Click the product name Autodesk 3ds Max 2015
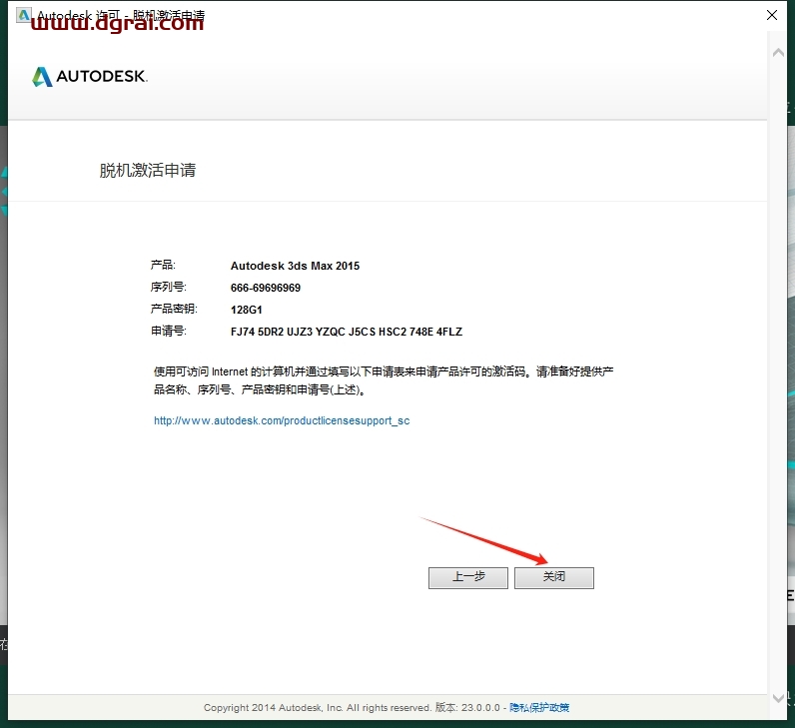This screenshot has height=728, width=795. (295, 266)
